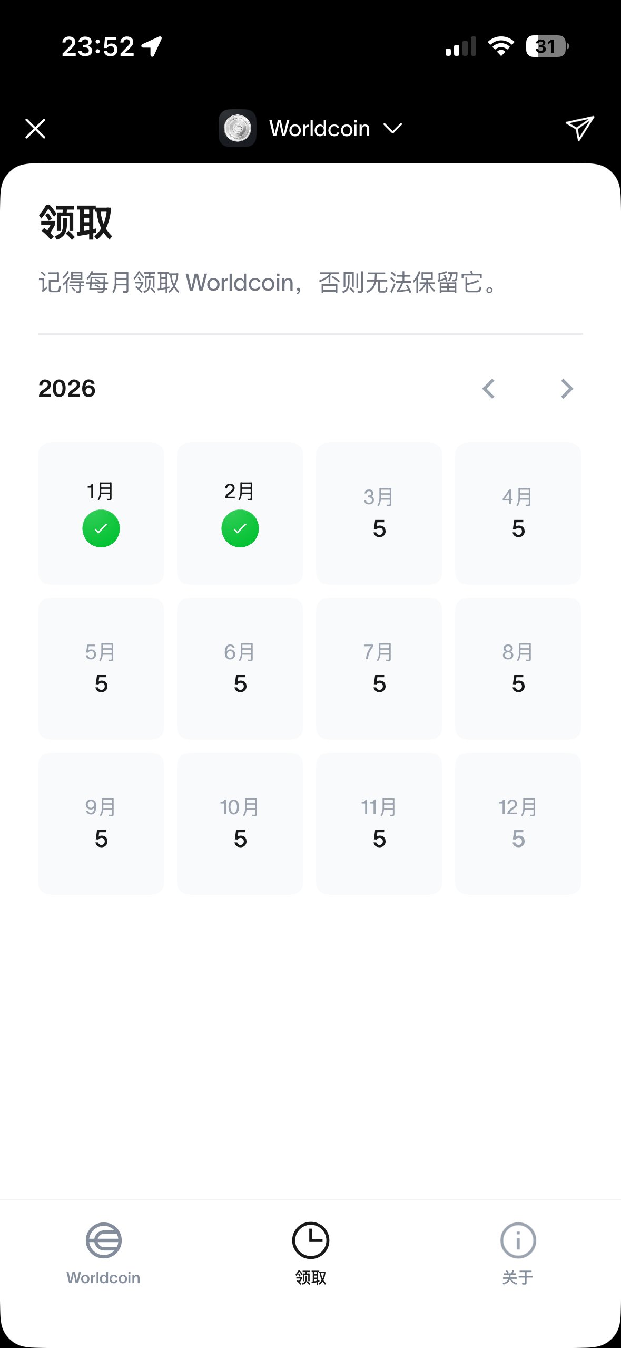621x1348 pixels.
Task: Select the 3月 claim tile
Action: (x=379, y=513)
